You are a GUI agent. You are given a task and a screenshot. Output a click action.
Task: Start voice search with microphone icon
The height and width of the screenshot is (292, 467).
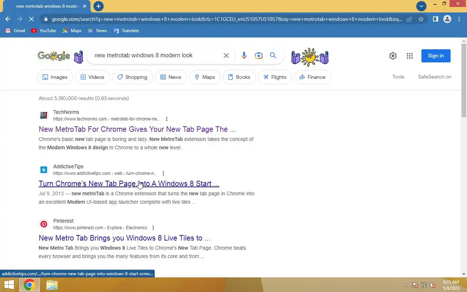tap(244, 55)
